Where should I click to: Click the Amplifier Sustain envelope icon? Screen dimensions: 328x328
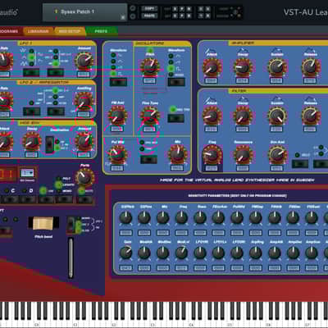(276, 51)
